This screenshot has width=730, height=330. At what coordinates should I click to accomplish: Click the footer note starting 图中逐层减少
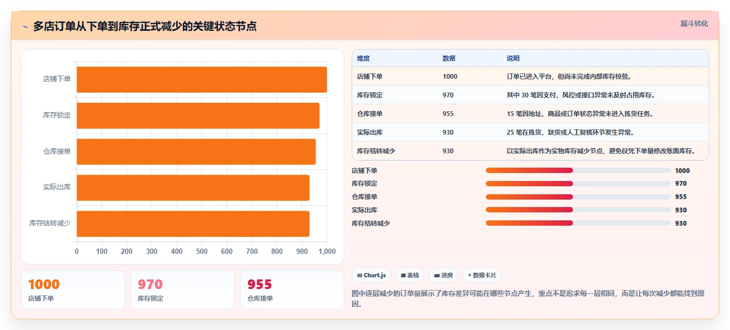pyautogui.click(x=528, y=299)
